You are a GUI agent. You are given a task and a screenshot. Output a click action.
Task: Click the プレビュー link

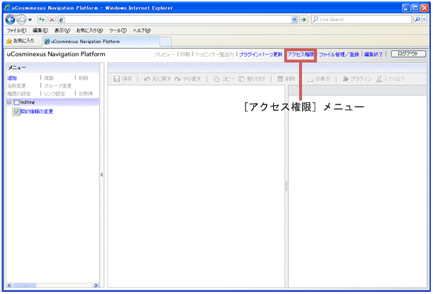[x=164, y=55]
